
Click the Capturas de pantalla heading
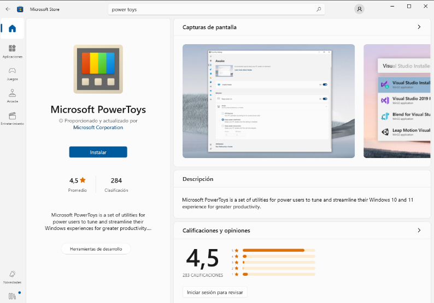209,27
